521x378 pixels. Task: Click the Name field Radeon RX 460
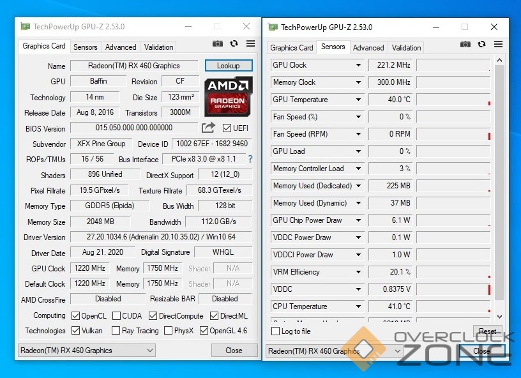point(134,66)
